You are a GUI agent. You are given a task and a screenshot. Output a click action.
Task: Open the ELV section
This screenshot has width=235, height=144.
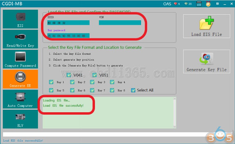(x=21, y=119)
